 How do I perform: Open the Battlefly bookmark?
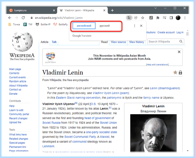pyautogui.click(x=61, y=24)
